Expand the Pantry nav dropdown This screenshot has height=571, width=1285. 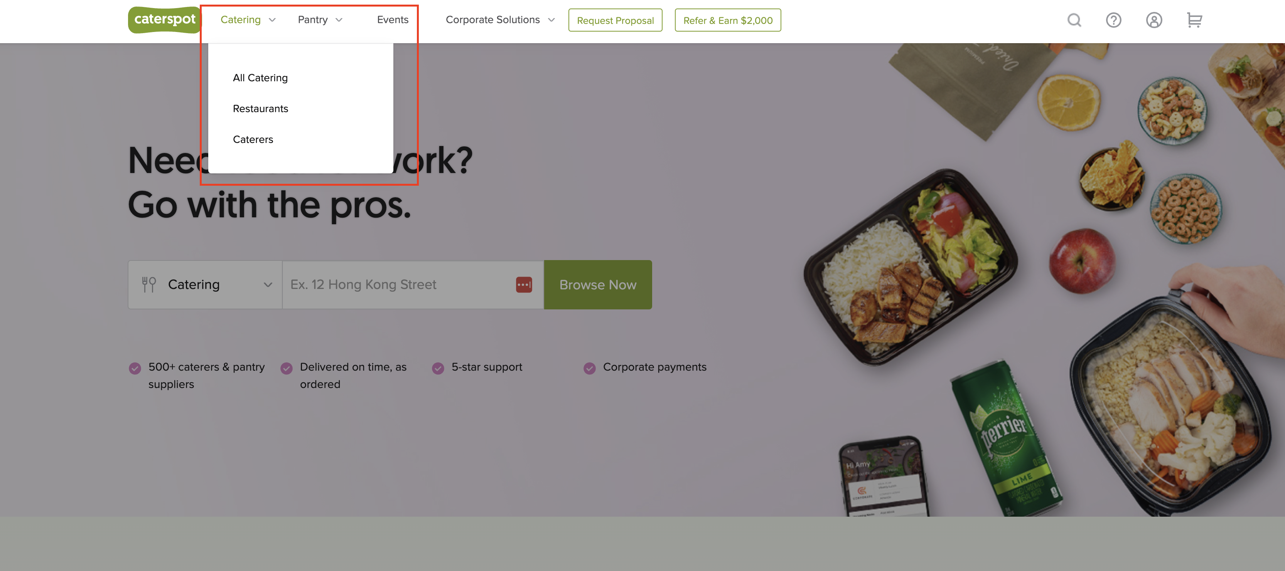(x=320, y=20)
